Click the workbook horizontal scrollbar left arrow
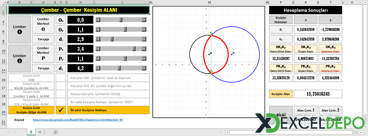The image size is (368, 136). pos(227,132)
